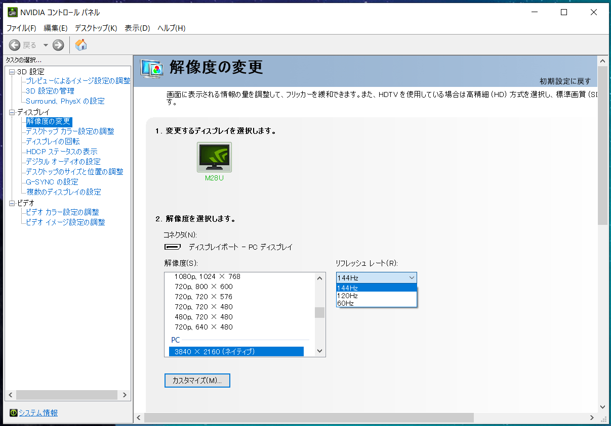Viewport: 611px width, 426px height.
Task: Click the forward arrow navigation icon
Action: [x=58, y=45]
